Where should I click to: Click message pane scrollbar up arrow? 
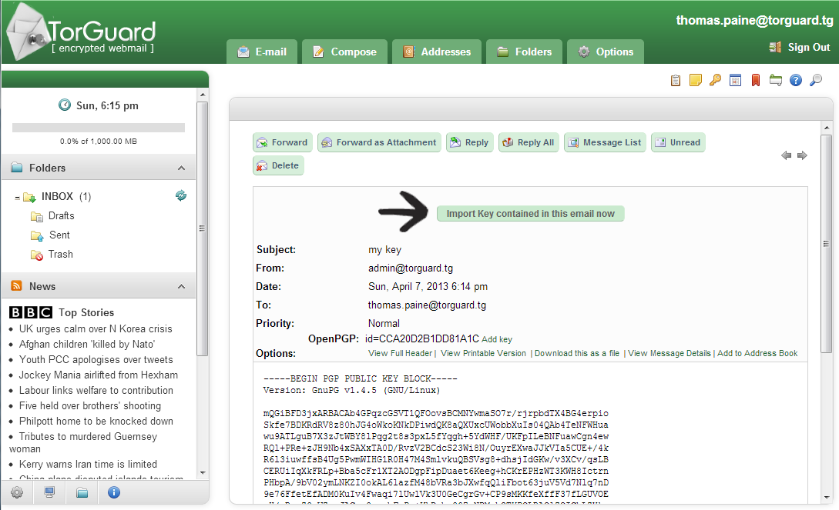[827, 128]
